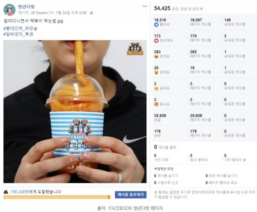Click the 청년다방 page profile picture

pos(9,10)
